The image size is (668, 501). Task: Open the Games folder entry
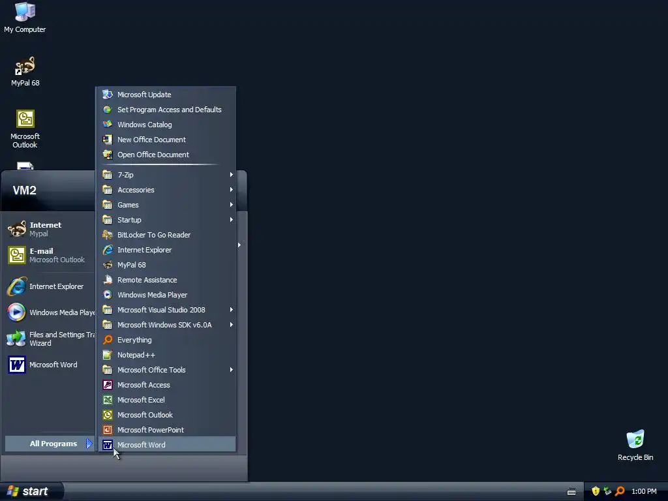[x=167, y=204]
